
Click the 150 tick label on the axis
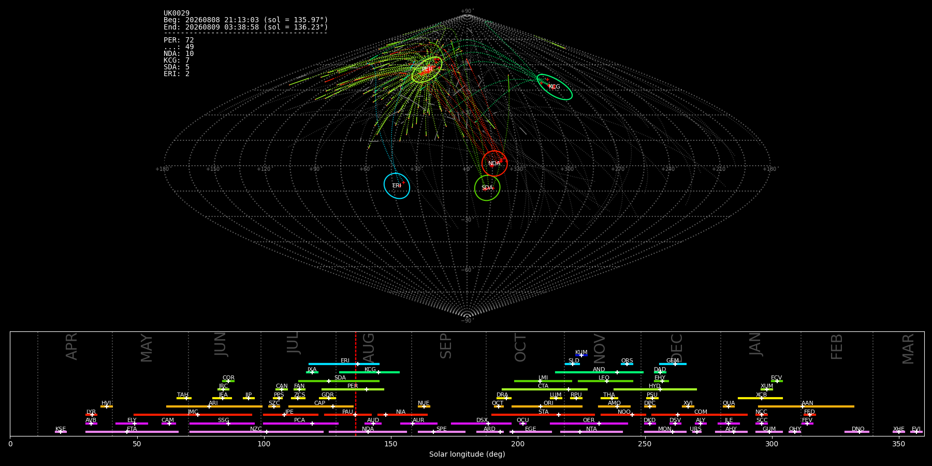[391, 444]
